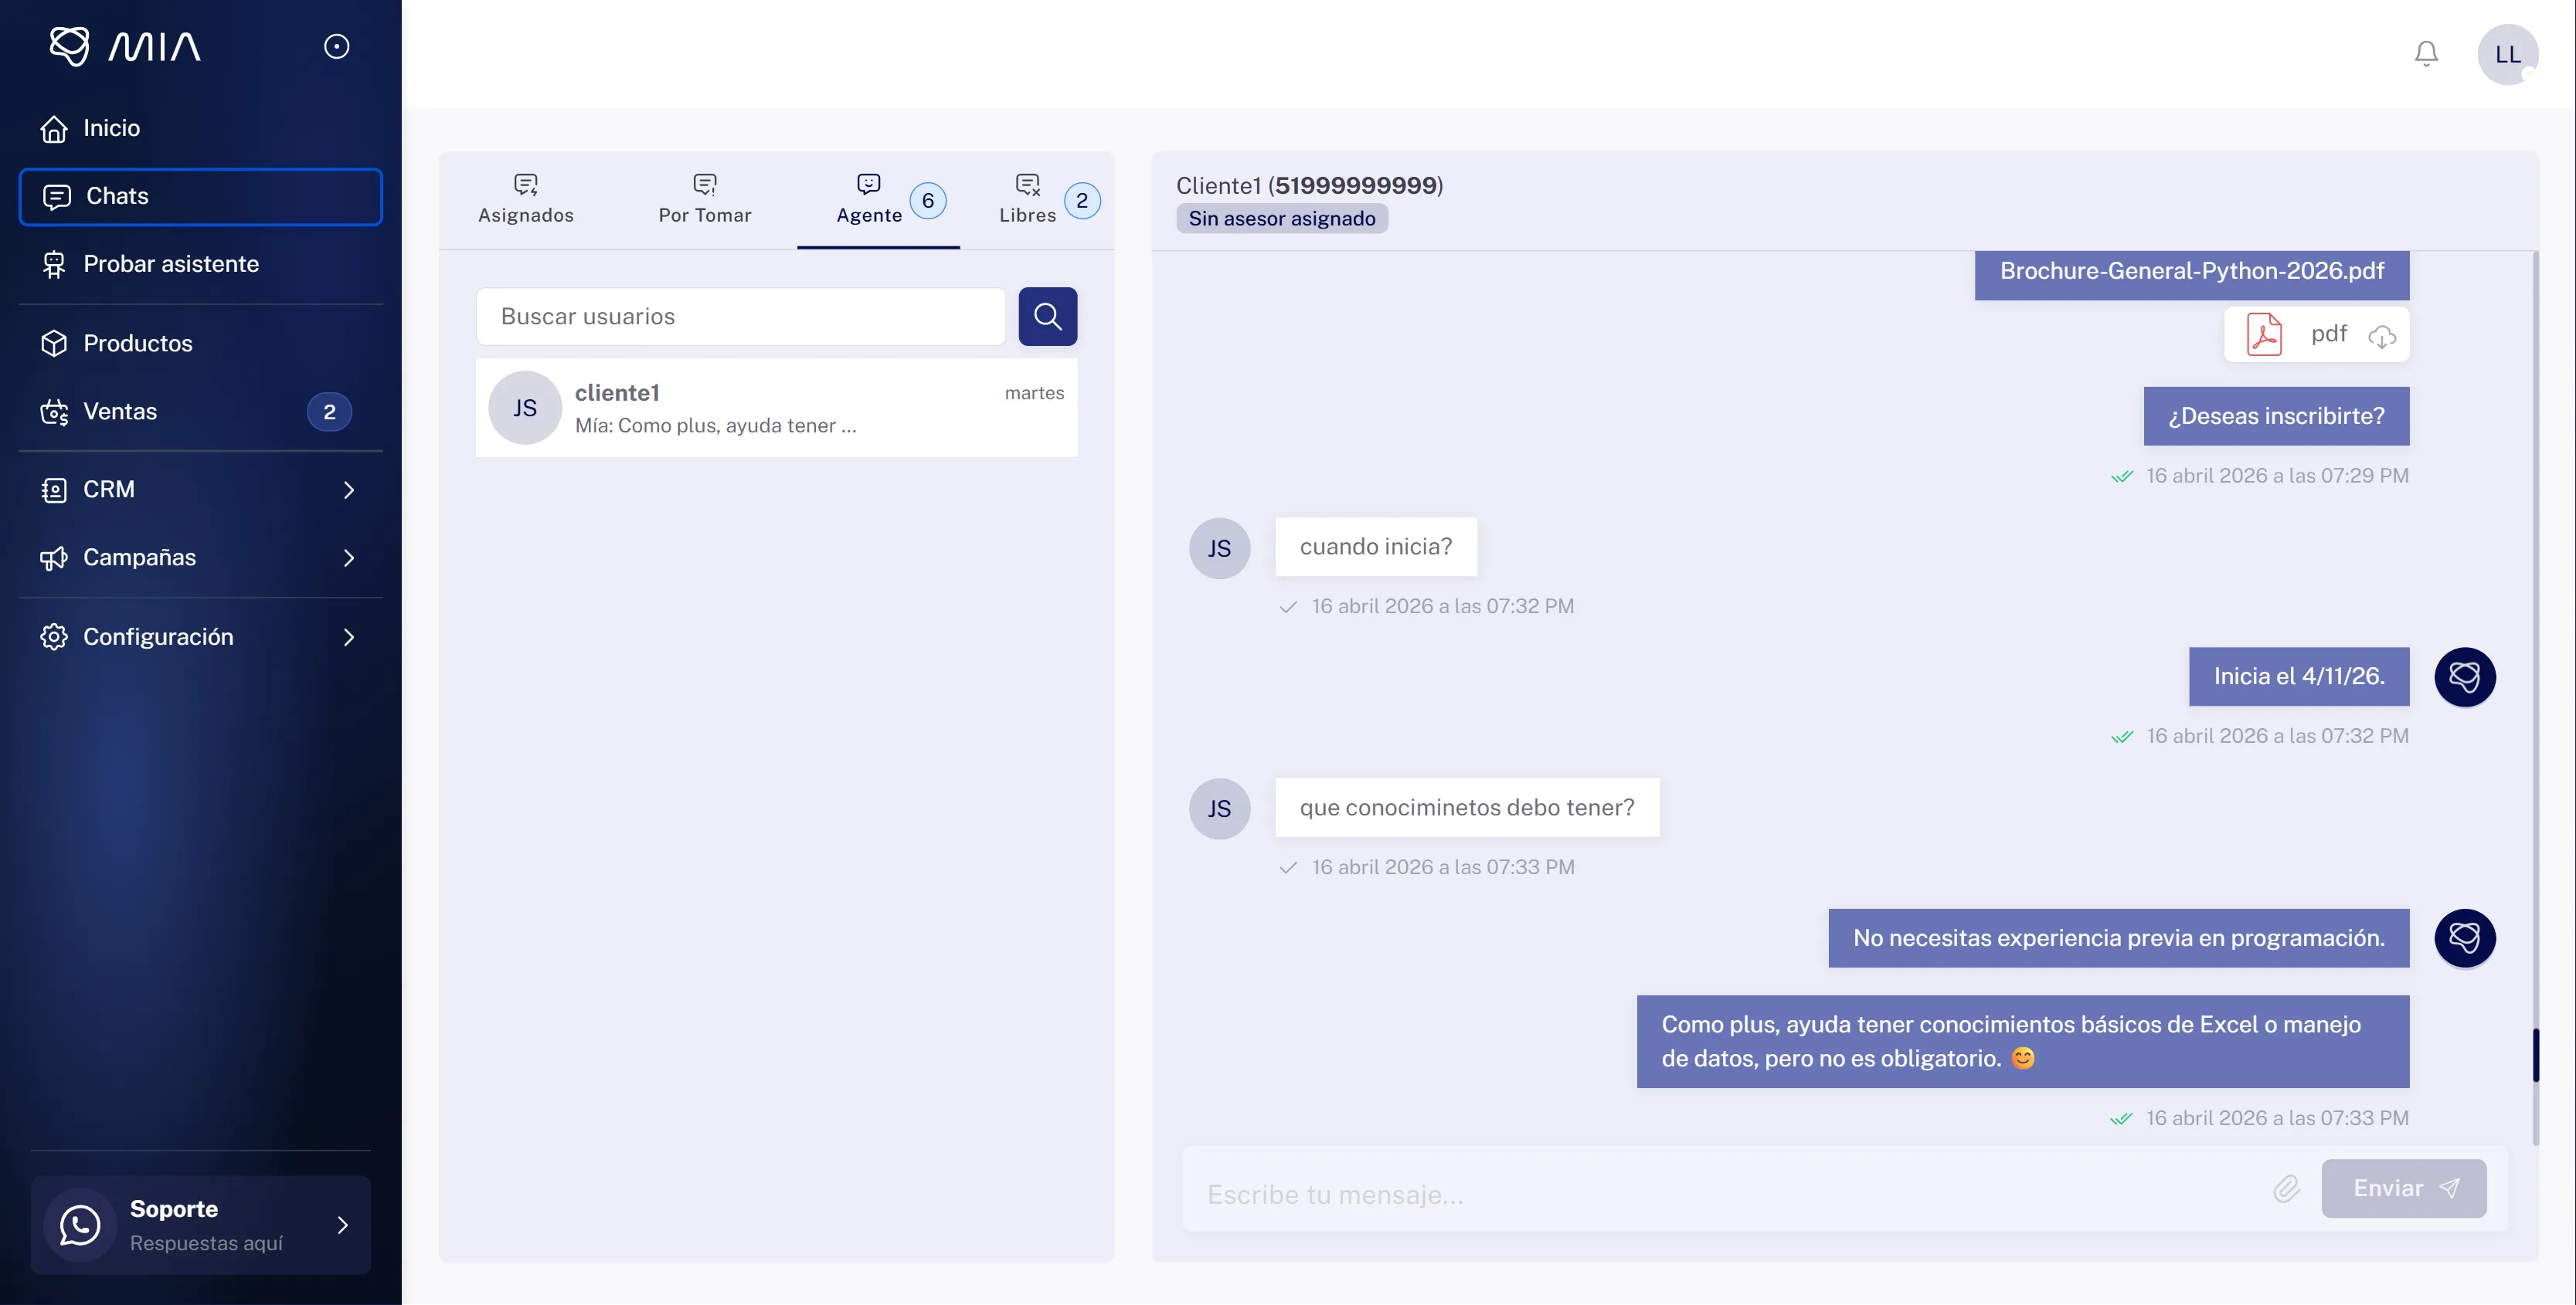2576x1305 pixels.
Task: Click the 07:33 PM timestamp under 'que conociminetos'
Action: (x=1443, y=867)
